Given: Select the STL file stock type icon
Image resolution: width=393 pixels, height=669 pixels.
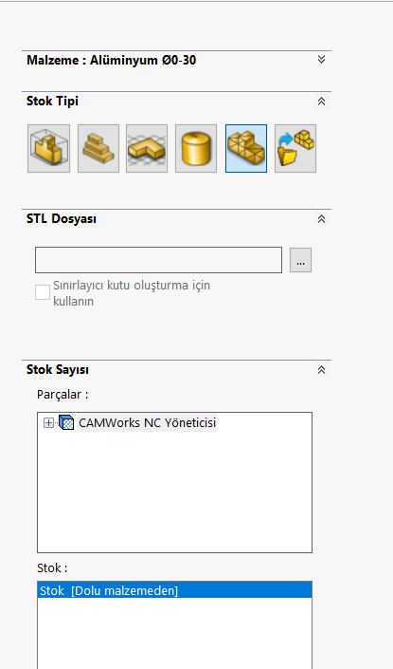Looking at the screenshot, I should coord(246,148).
